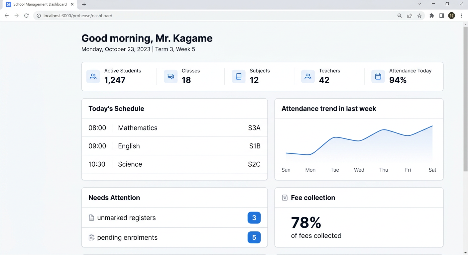The width and height of the screenshot is (468, 255).
Task: Click the Teachers people icon
Action: (308, 76)
